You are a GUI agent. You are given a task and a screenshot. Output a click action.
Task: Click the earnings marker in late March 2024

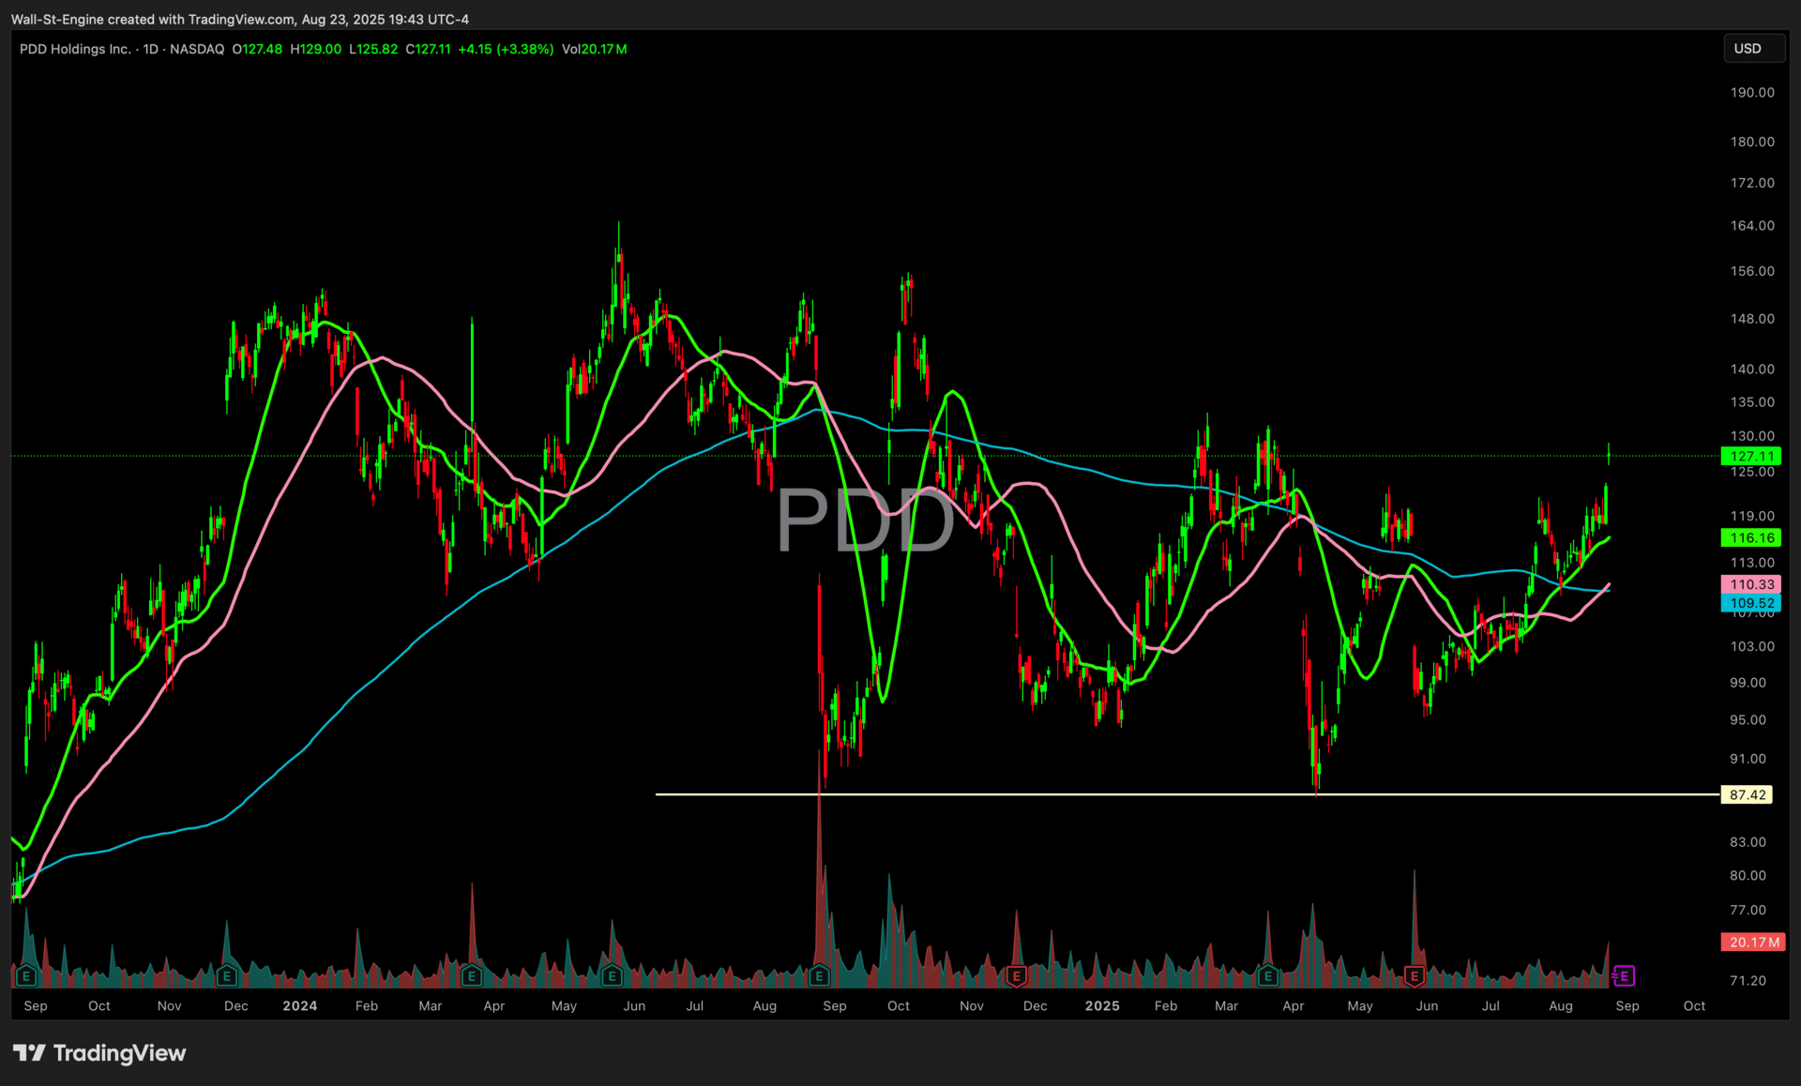tap(472, 976)
